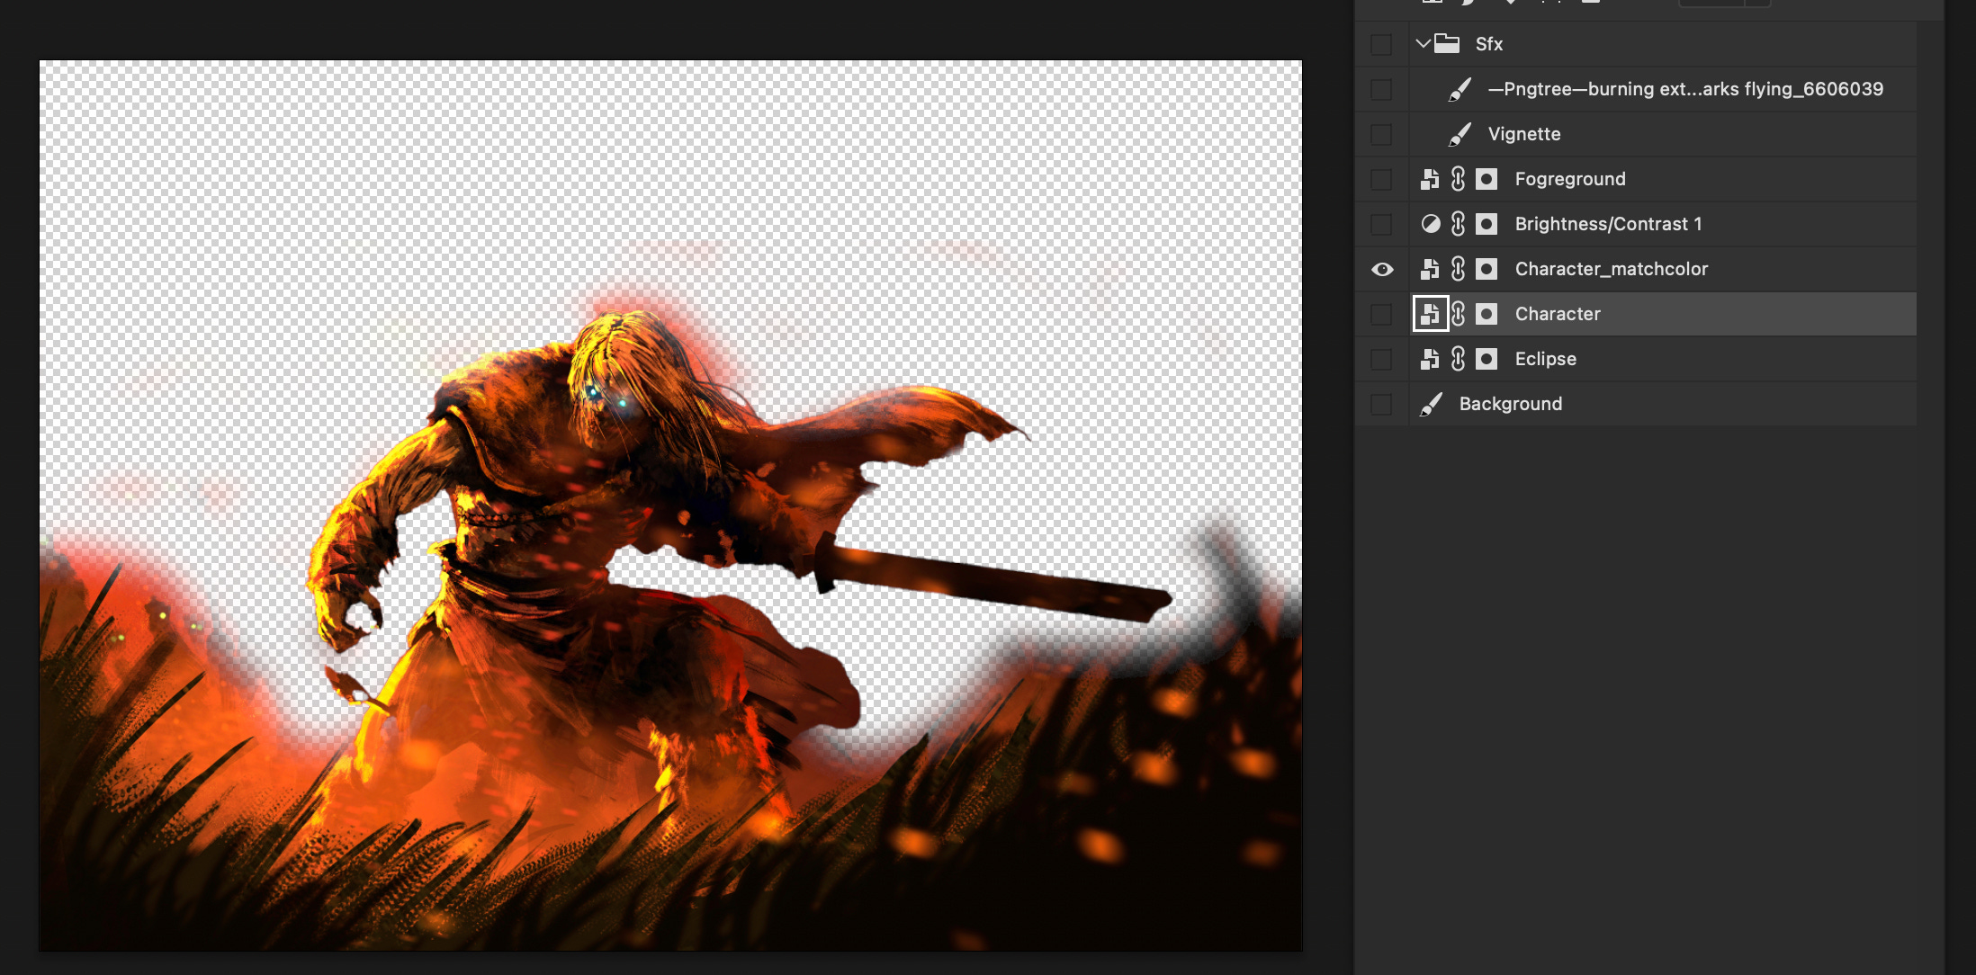
Task: Select the Sfx group name
Action: 1489,44
